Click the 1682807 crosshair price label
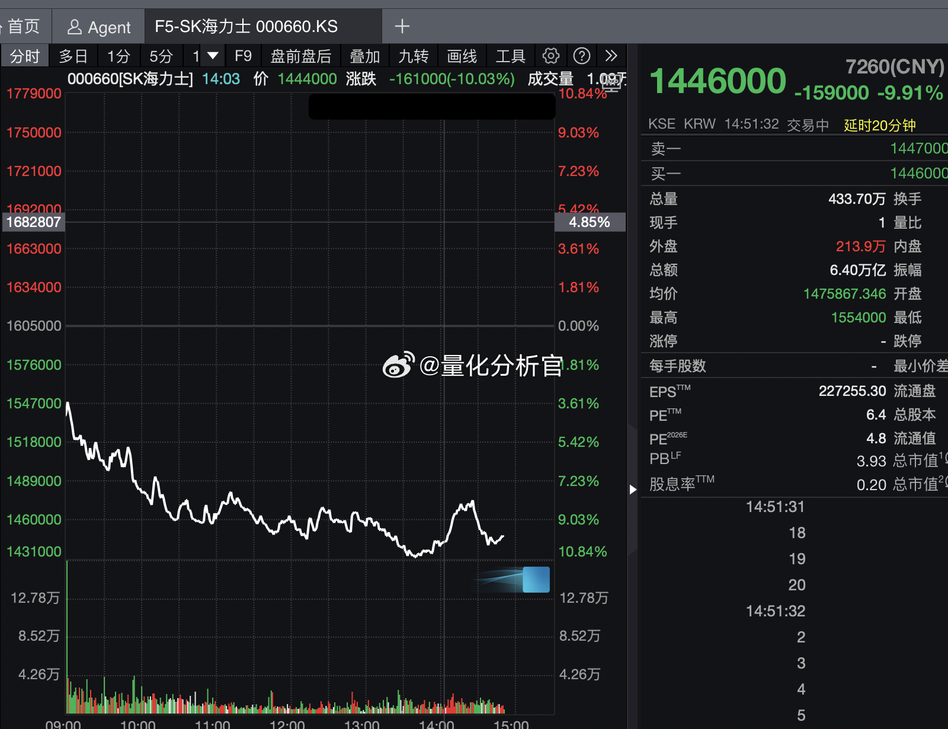The height and width of the screenshot is (729, 948). [x=33, y=222]
